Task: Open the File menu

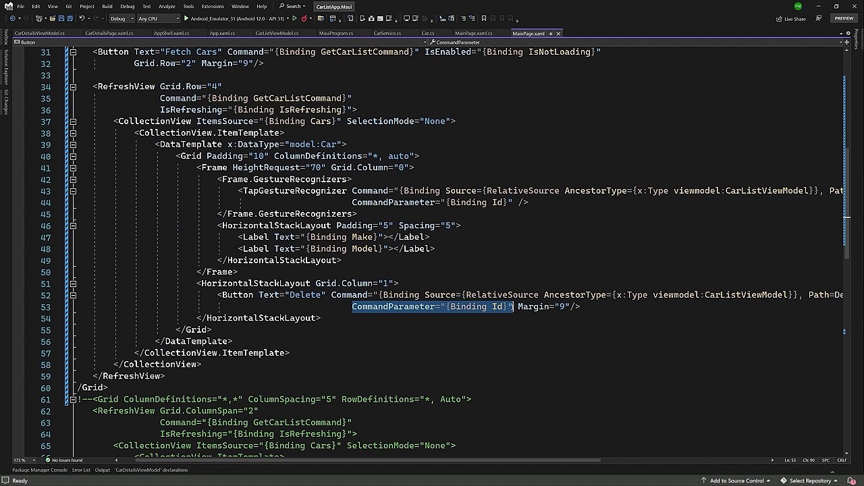Action: [21, 7]
